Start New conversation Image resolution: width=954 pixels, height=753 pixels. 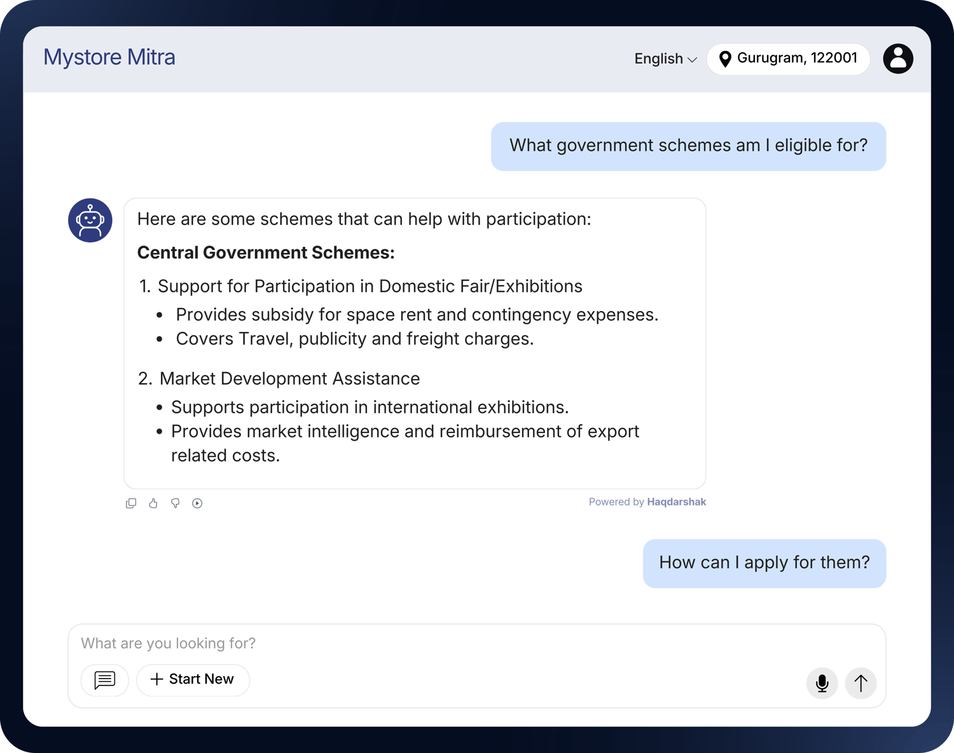pyautogui.click(x=193, y=680)
